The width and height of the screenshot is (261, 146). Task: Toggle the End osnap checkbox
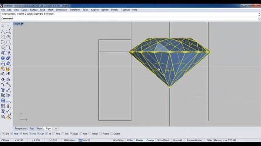coord(3,133)
